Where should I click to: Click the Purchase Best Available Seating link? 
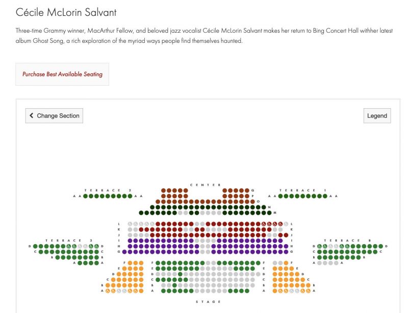click(62, 74)
